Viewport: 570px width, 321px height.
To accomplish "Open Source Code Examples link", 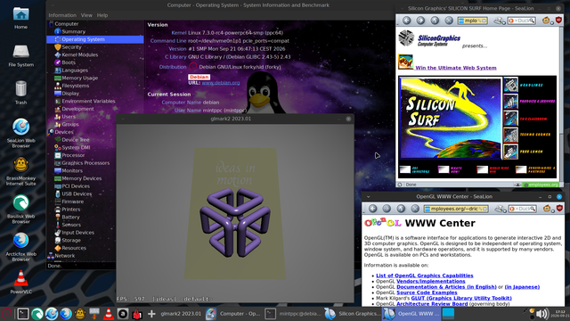I will [427, 292].
